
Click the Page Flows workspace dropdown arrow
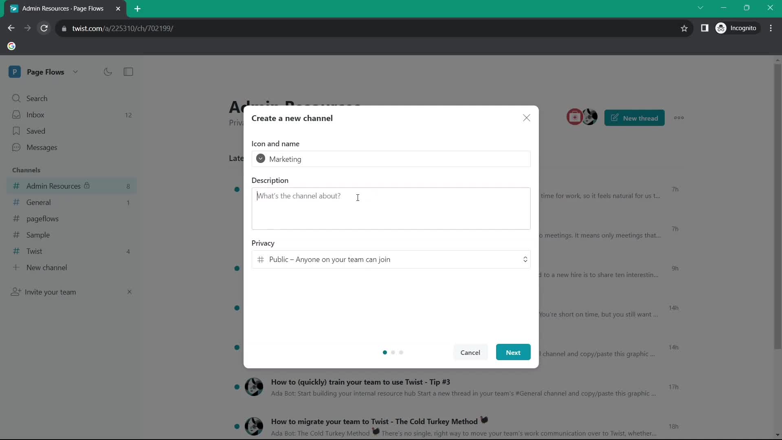75,71
